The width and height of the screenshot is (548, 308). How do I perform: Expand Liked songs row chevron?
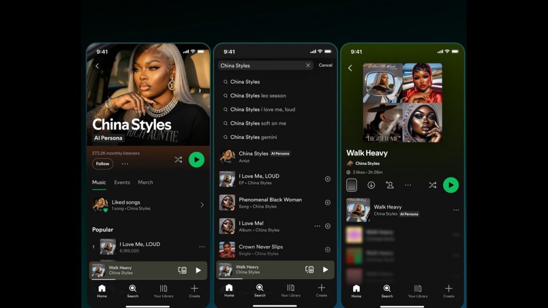pos(202,205)
